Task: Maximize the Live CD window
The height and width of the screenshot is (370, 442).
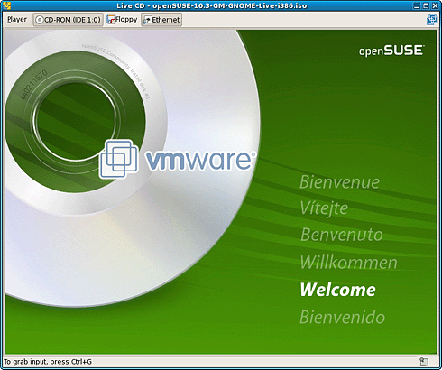Action: coord(426,5)
